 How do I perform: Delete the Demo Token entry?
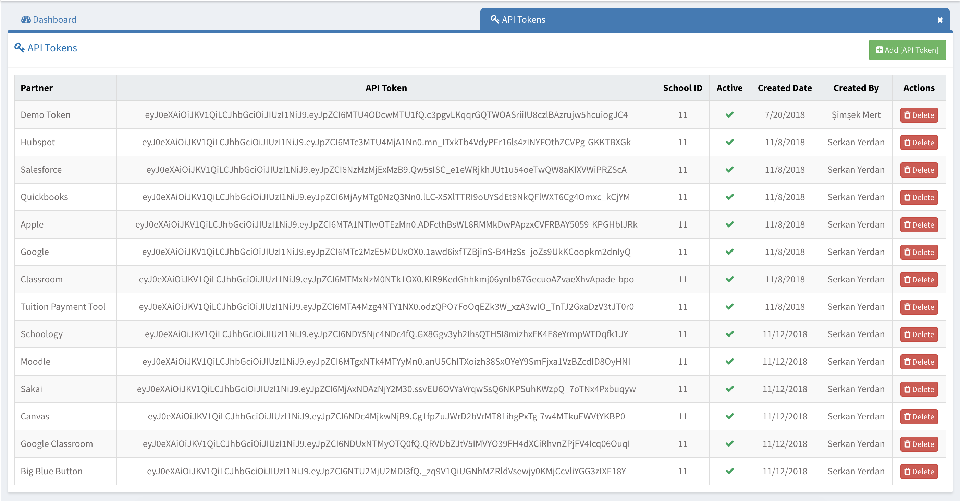click(919, 115)
